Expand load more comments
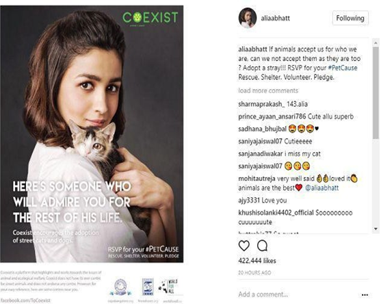This screenshot has width=381, height=306. (x=268, y=91)
